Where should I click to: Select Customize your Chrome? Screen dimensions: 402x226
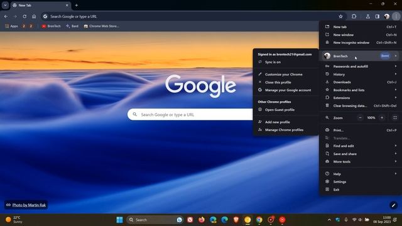click(286, 74)
